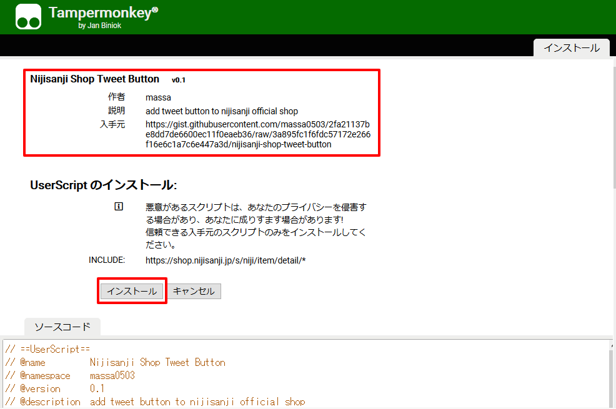Click the source code scrollbar up arrow
616x409 pixels.
point(611,344)
